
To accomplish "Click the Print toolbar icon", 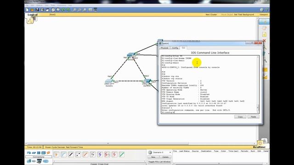I will click(42, 10).
